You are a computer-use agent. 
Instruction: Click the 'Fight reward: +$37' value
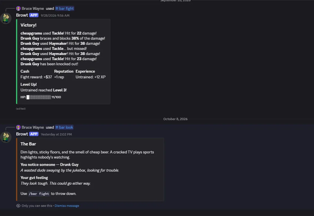click(x=36, y=77)
